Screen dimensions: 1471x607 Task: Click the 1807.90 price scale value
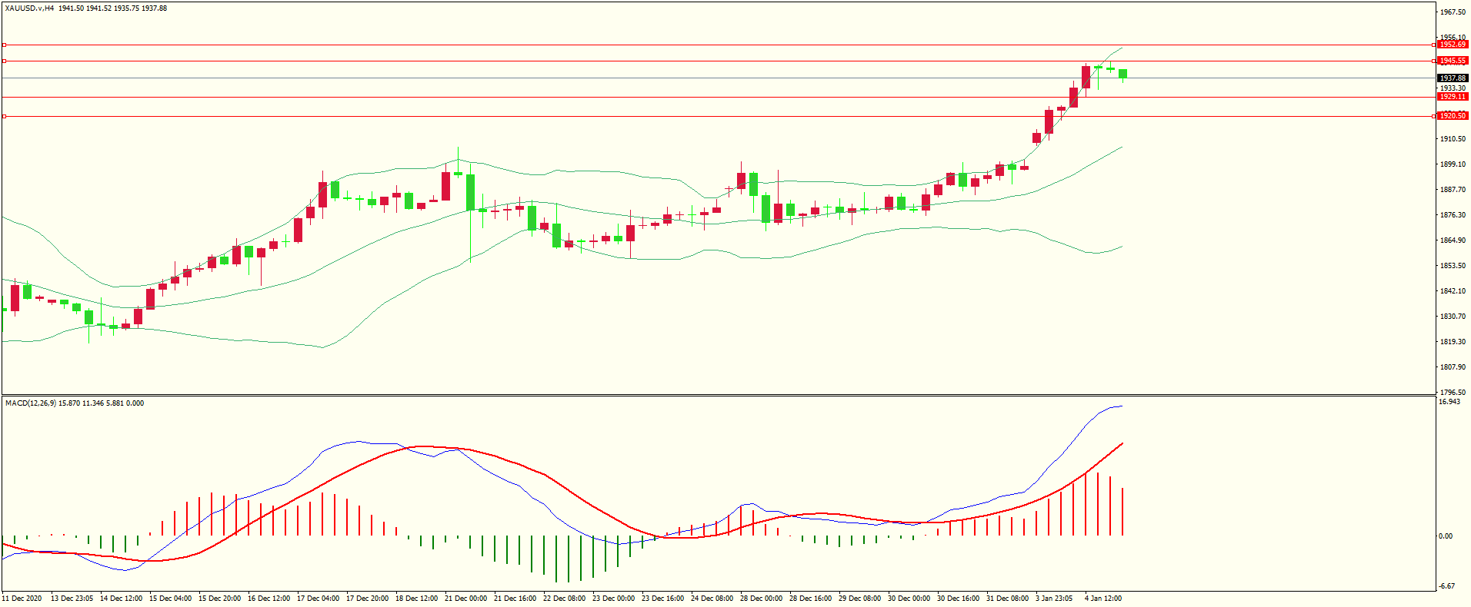pos(1453,367)
